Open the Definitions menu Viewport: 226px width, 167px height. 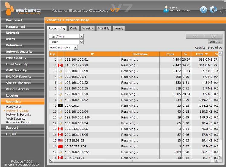pos(23,45)
